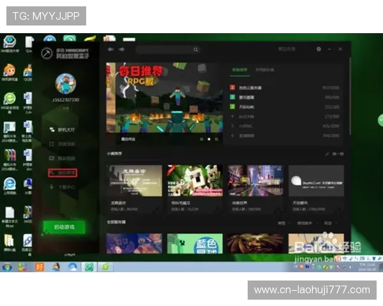Click the header text link left of the gear icon
Image resolution: width=383 pixels, height=306 pixels.
click(x=287, y=49)
